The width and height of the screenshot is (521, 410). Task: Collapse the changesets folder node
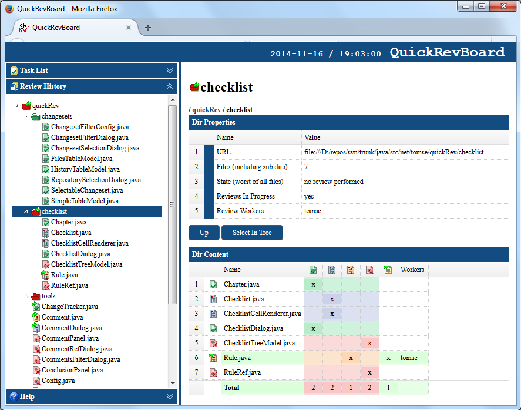click(x=26, y=117)
